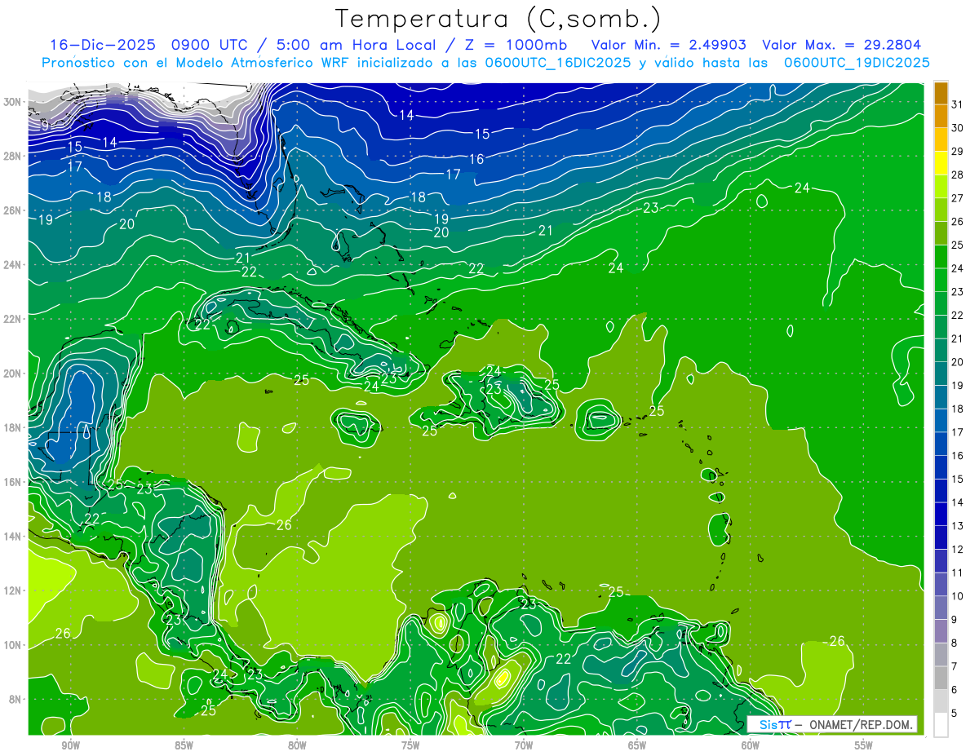Click the "85W" longitude axis label
The width and height of the screenshot is (979, 756).
point(184,745)
